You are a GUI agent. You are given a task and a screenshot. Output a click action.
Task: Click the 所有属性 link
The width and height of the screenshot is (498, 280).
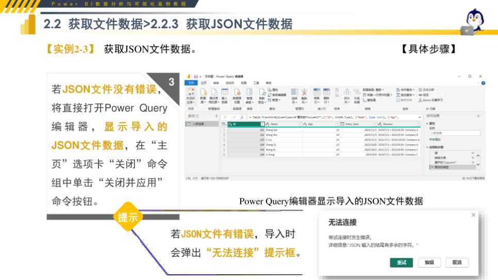pyautogui.click(x=435, y=139)
